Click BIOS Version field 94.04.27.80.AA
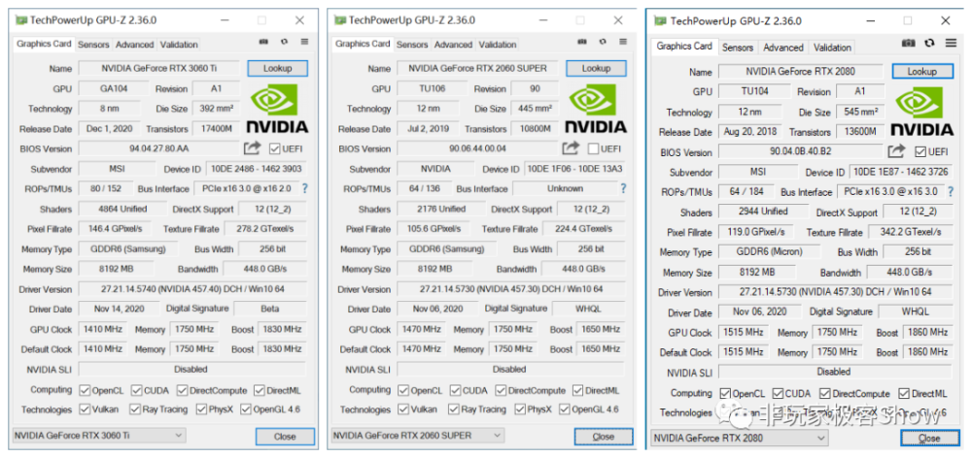Viewport: 972px width, 458px height. [160, 148]
